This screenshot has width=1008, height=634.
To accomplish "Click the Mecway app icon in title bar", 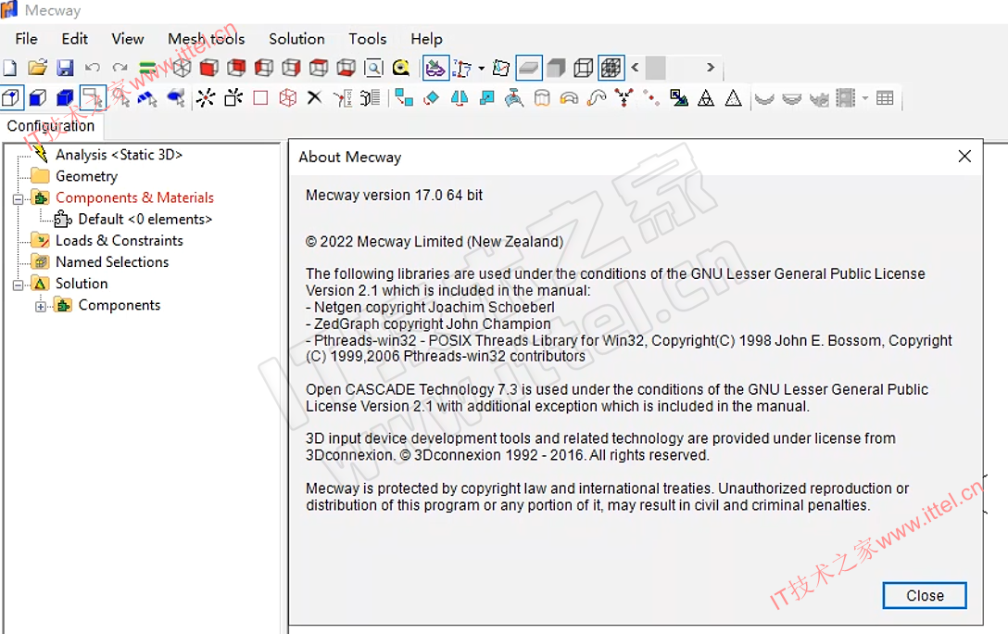I will (9, 9).
